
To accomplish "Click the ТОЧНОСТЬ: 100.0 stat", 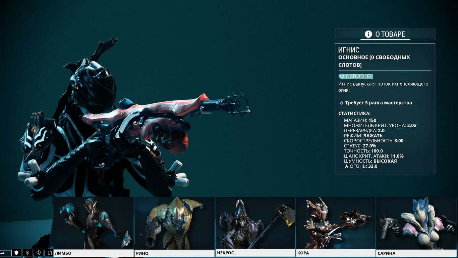I will tap(363, 151).
